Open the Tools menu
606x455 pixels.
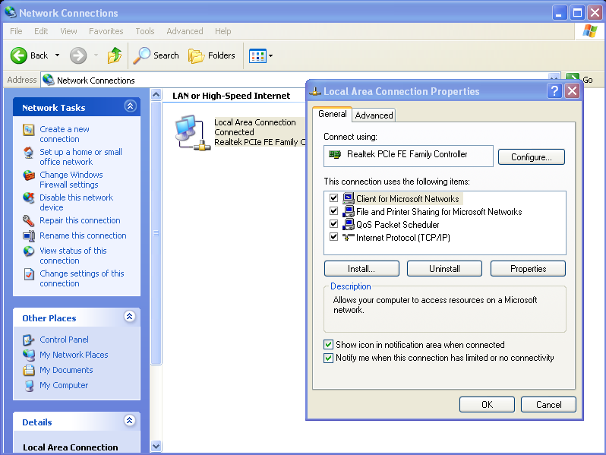(145, 31)
